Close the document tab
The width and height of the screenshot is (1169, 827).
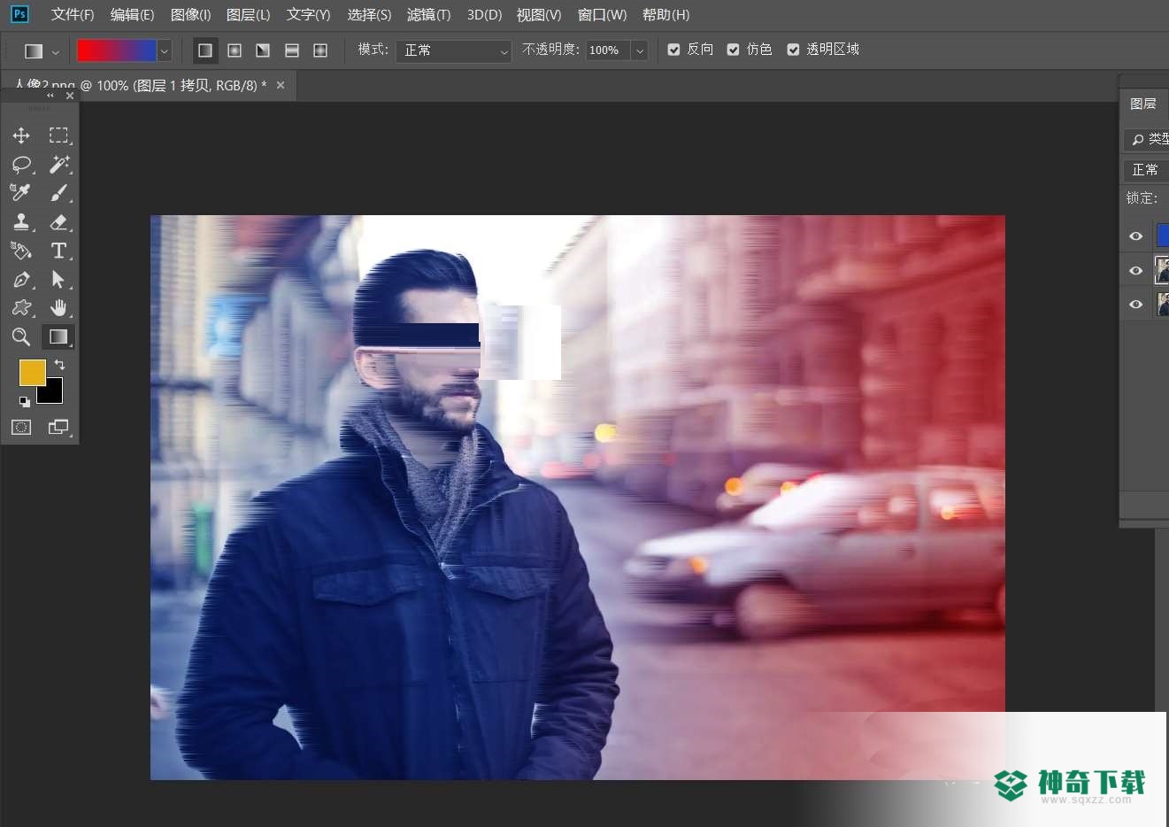click(281, 85)
